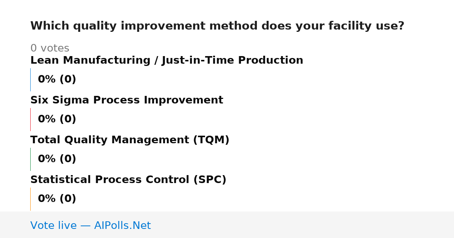Click TQM's 0% (0) result
The image size is (454, 238).
pos(57,159)
